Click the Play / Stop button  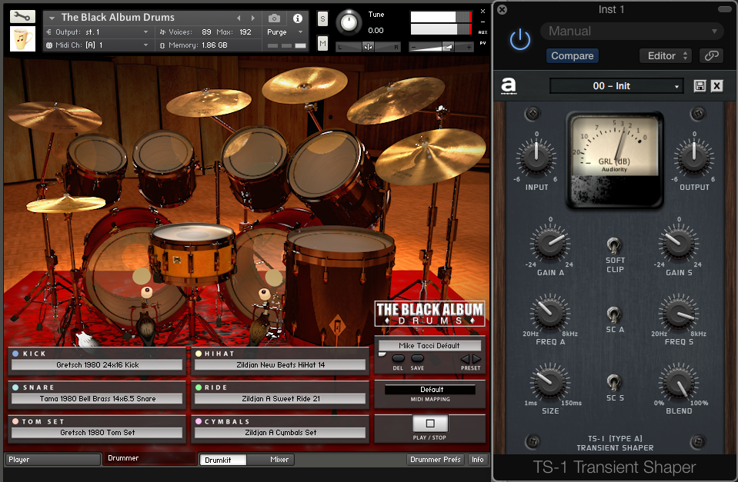tap(430, 424)
